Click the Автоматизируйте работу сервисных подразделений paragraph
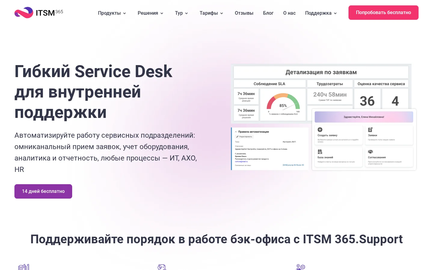 pyautogui.click(x=106, y=152)
